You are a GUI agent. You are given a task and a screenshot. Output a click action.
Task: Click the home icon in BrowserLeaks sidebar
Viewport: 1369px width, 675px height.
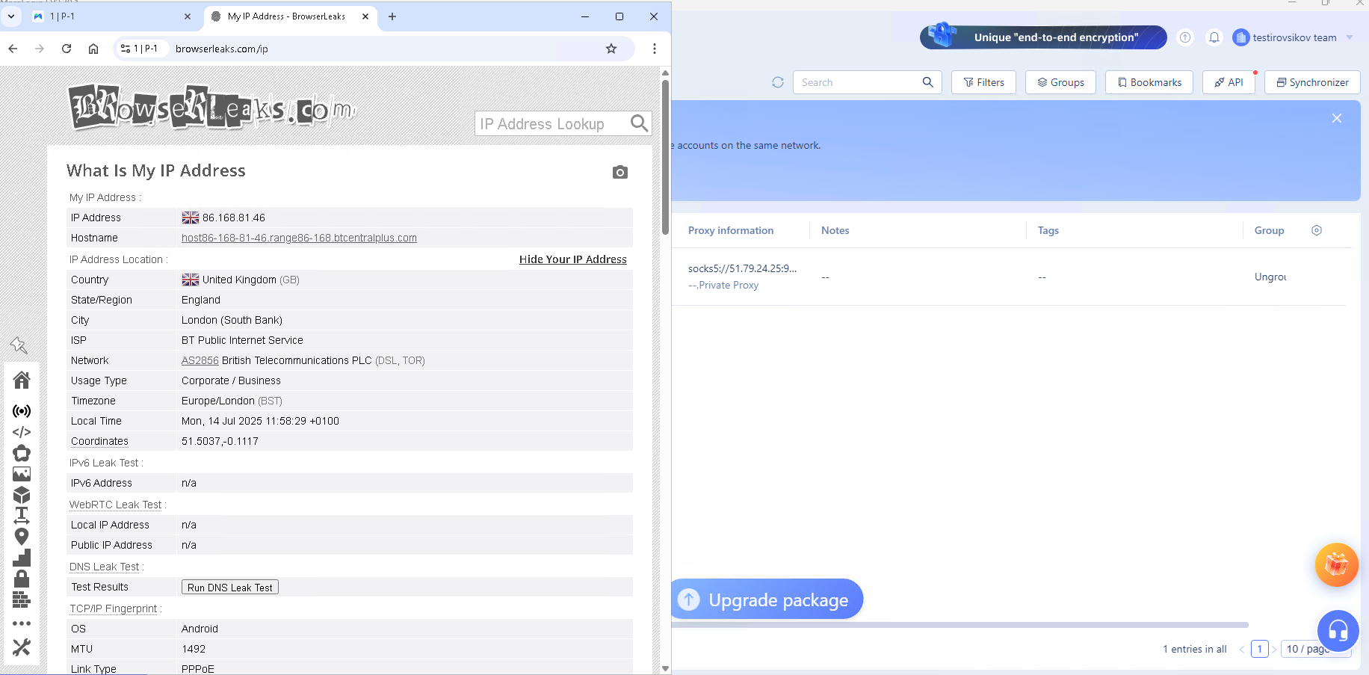click(22, 380)
